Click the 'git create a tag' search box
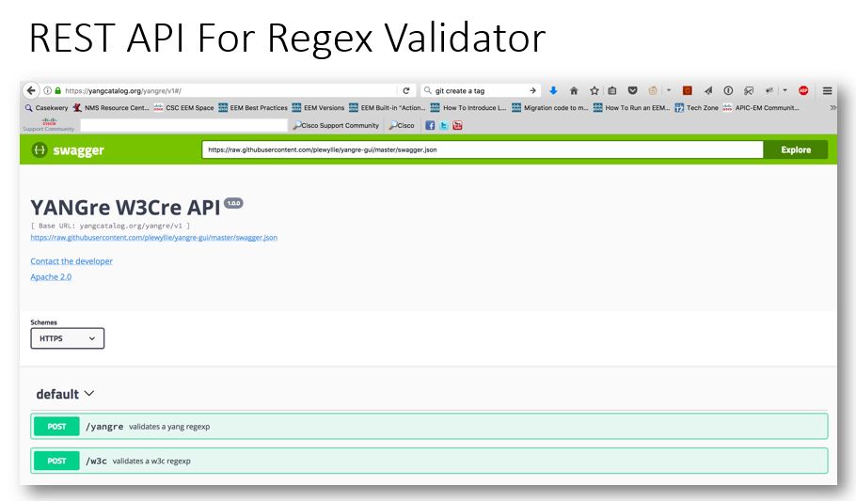The width and height of the screenshot is (856, 501). tap(480, 90)
